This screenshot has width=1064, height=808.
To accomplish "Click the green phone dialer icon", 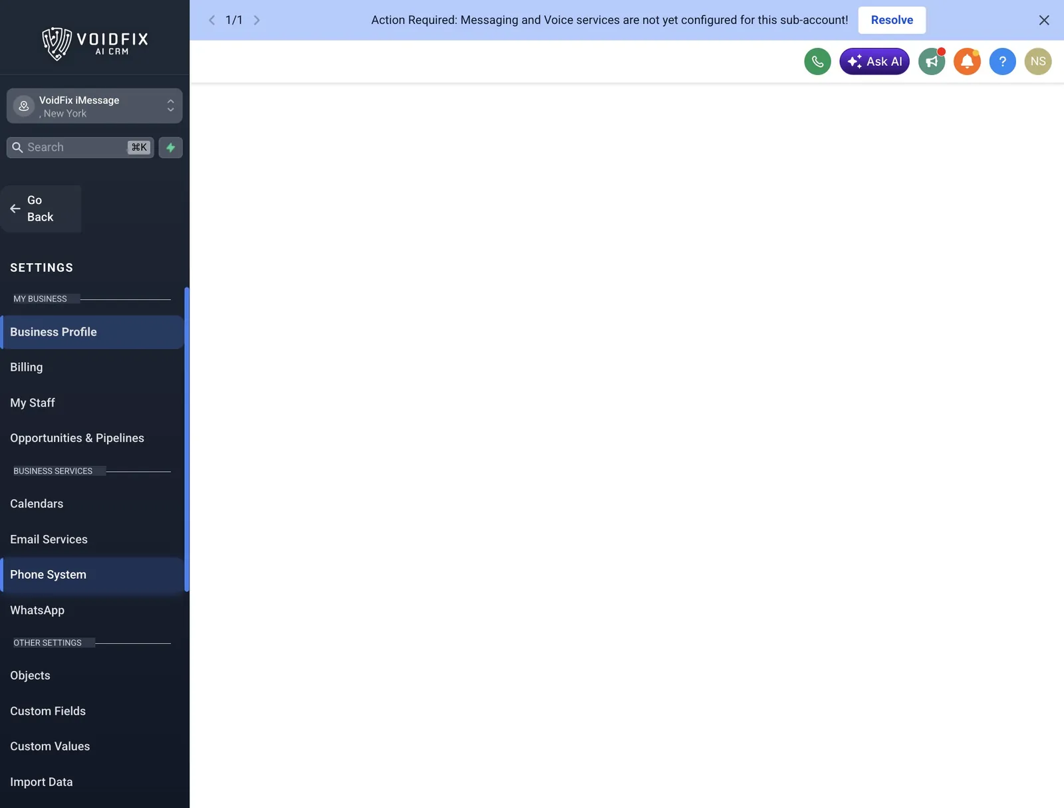I will [817, 61].
